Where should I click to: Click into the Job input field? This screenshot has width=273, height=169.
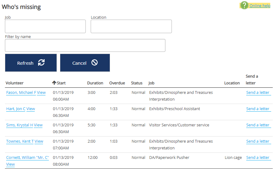pos(45,26)
